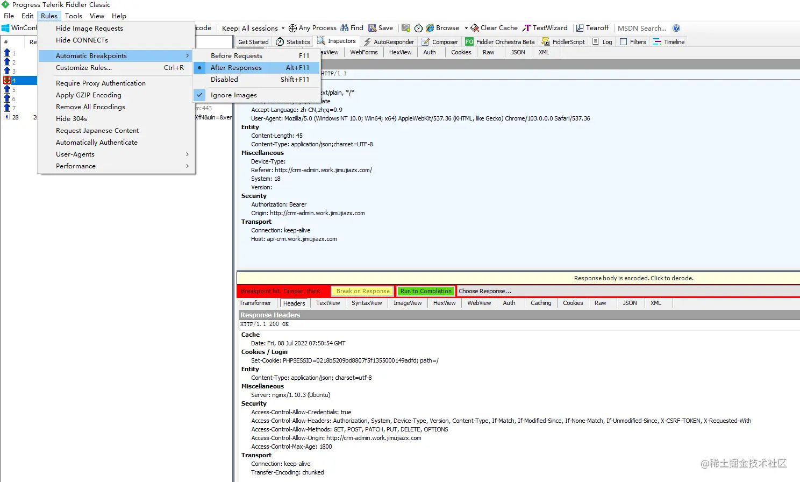The width and height of the screenshot is (800, 482).
Task: Open TextWizard tool
Action: click(545, 28)
